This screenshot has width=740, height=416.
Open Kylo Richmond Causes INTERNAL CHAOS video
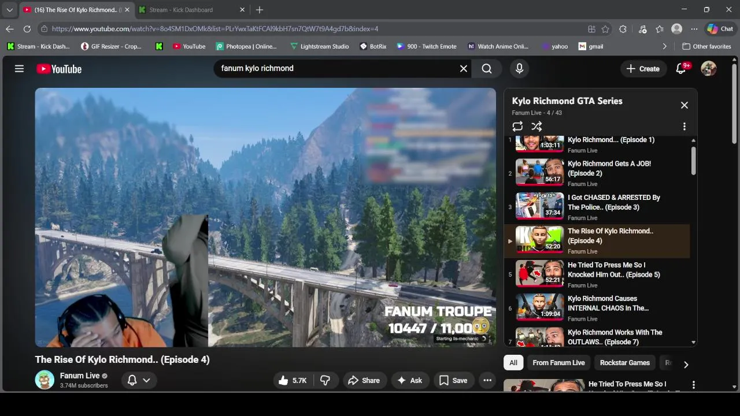[597, 308]
